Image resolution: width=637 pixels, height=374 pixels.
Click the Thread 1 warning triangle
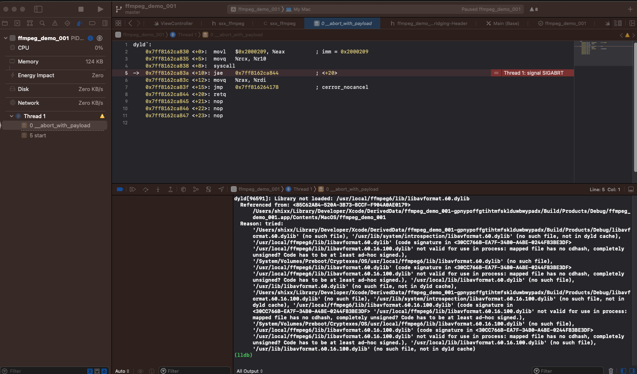(102, 116)
